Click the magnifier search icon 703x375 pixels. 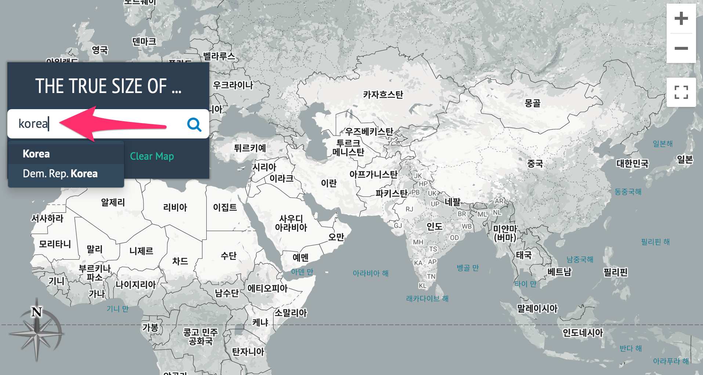[x=194, y=125]
